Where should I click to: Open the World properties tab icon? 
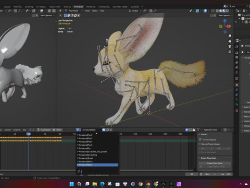coord(236,72)
